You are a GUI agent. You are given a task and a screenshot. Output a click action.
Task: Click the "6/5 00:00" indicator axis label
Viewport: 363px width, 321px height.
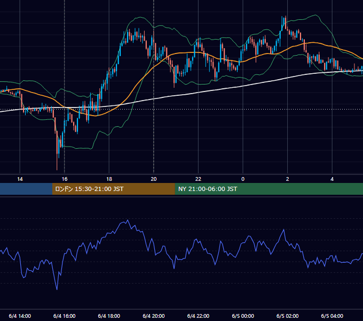click(243, 316)
